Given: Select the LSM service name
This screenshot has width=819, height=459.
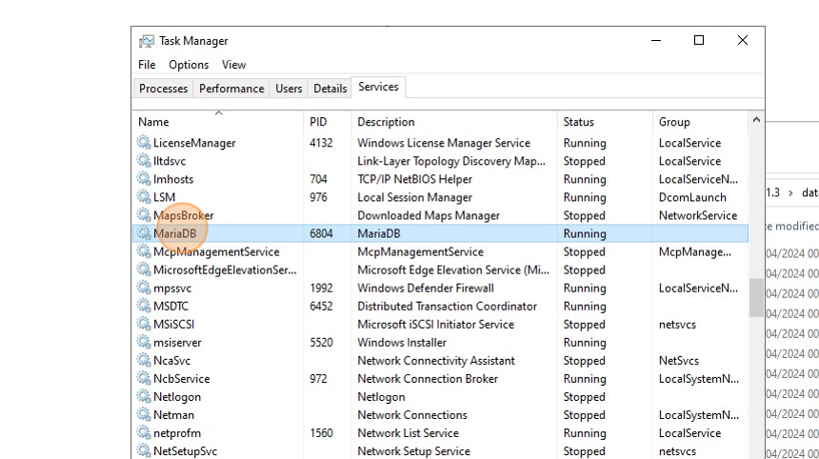Looking at the screenshot, I should click(164, 197).
